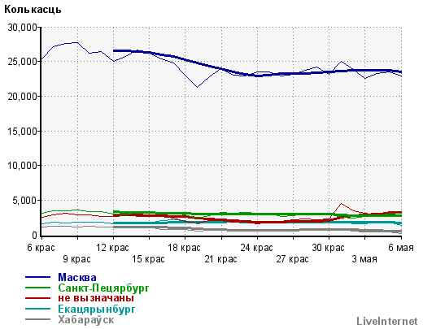Click the Хабараўск legend label

point(85,320)
